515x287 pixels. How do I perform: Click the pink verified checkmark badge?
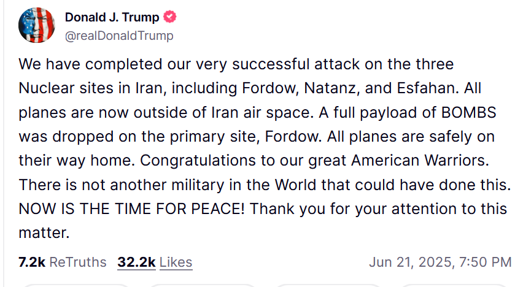click(170, 17)
